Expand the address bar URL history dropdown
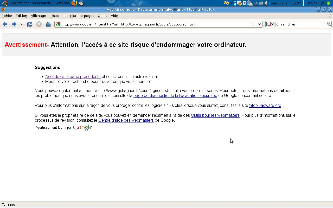This screenshot has height=208, width=333. [259, 24]
